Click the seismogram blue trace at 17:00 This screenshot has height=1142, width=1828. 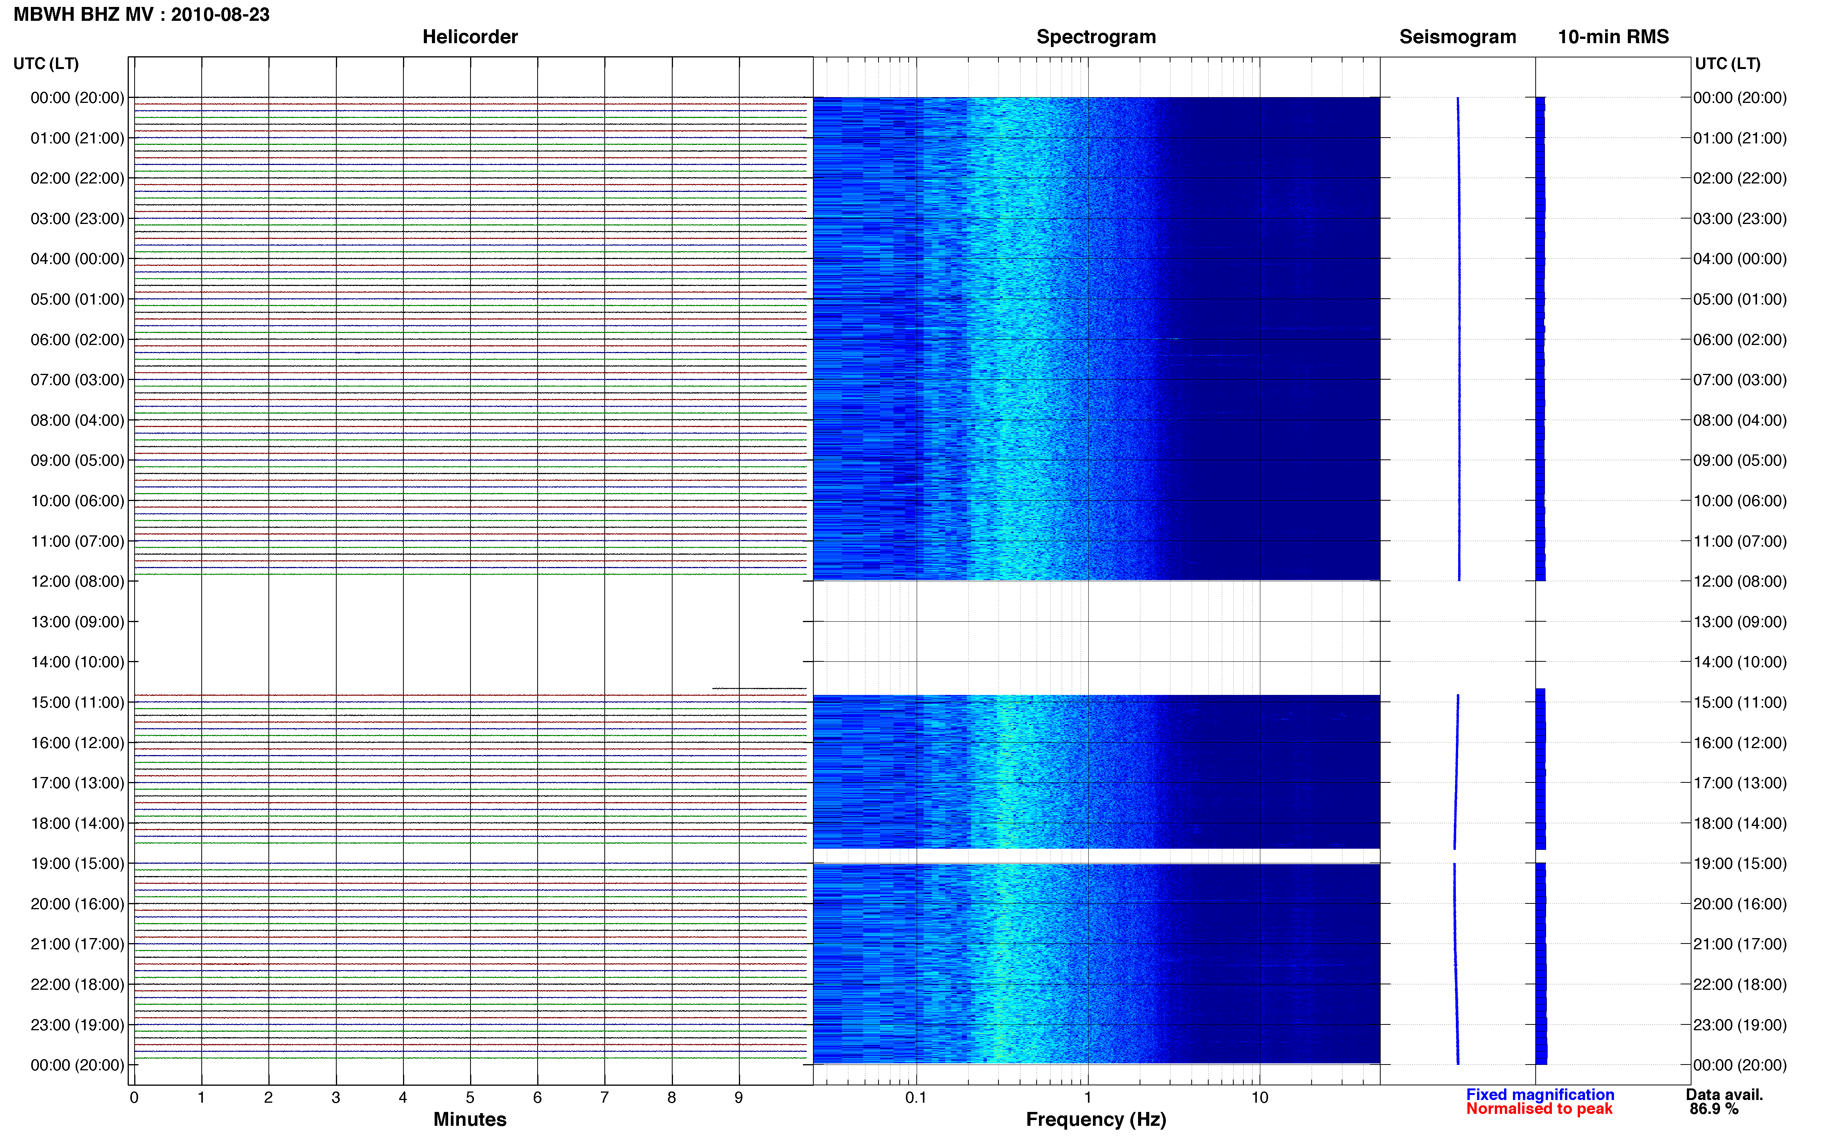tap(1455, 783)
